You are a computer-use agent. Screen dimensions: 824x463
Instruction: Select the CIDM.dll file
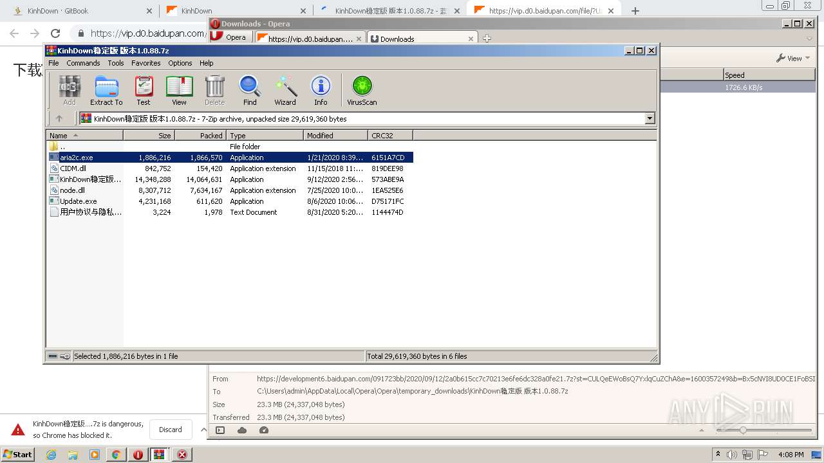[x=230, y=168]
